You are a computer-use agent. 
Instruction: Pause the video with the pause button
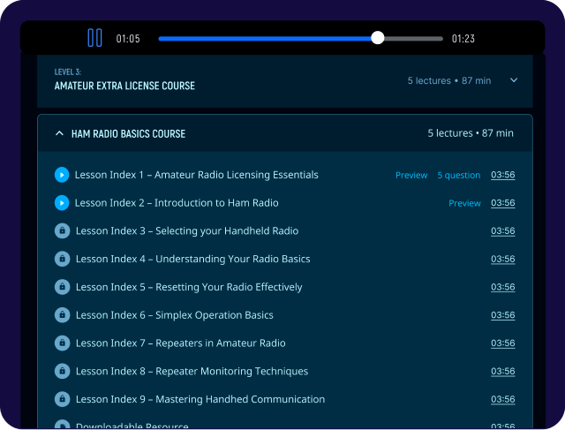coord(94,38)
